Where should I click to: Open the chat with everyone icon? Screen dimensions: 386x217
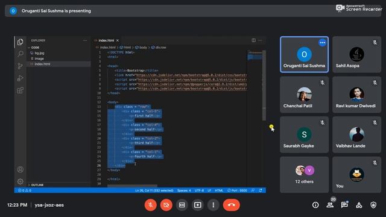click(x=344, y=205)
